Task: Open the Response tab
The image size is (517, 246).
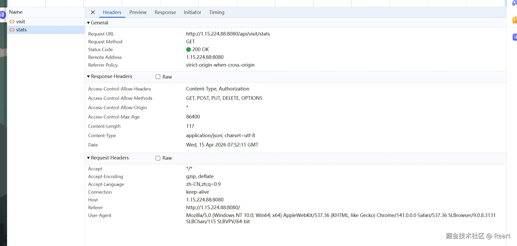Action: click(165, 12)
